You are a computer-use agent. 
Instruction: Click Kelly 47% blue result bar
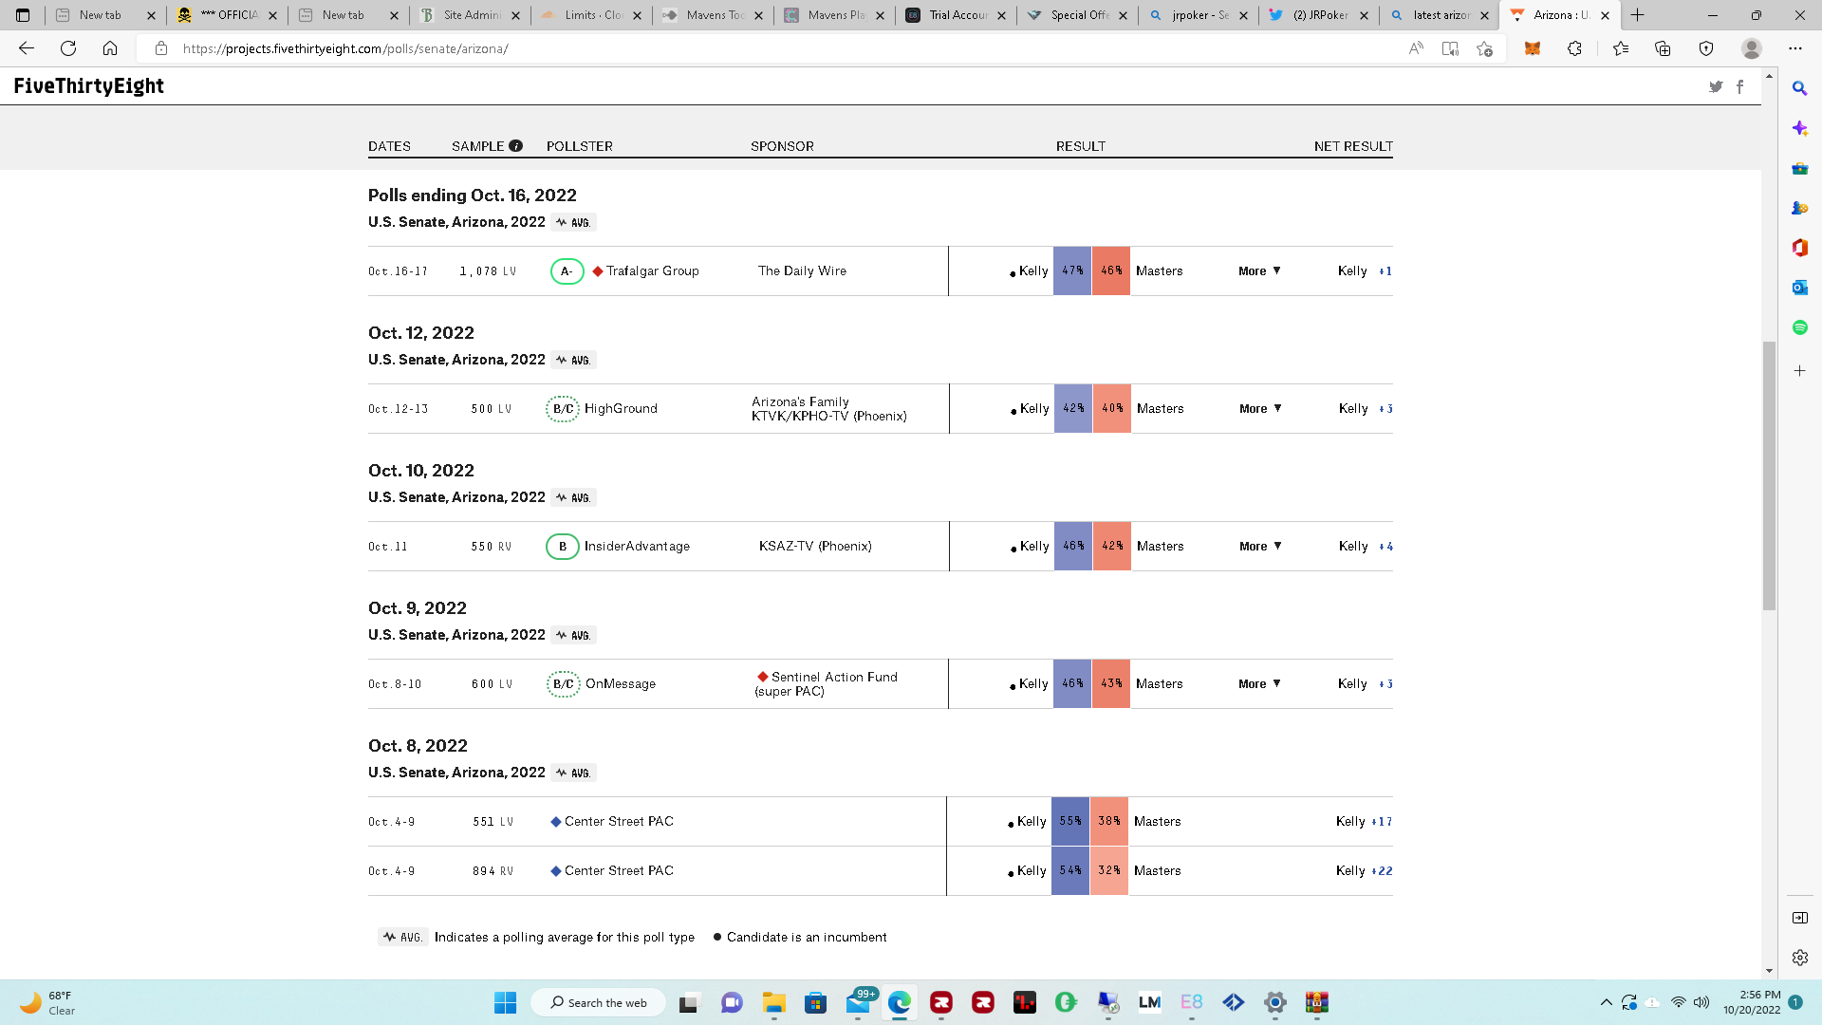coord(1072,271)
